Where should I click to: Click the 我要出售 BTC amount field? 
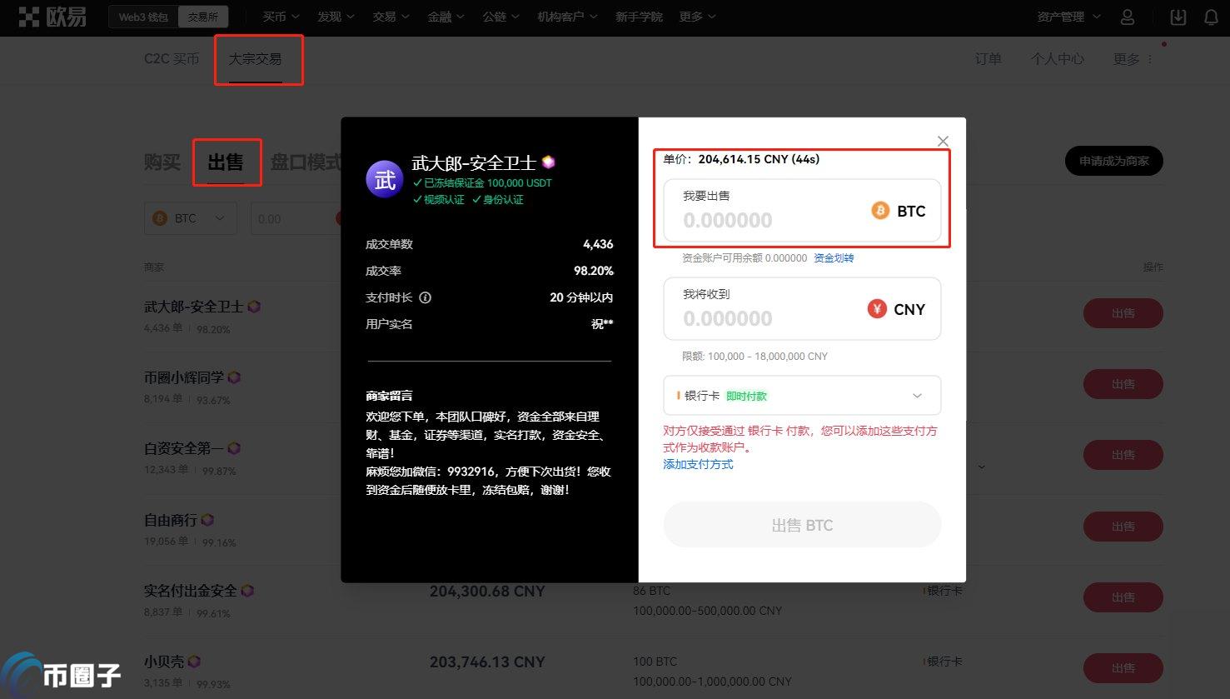click(802, 211)
